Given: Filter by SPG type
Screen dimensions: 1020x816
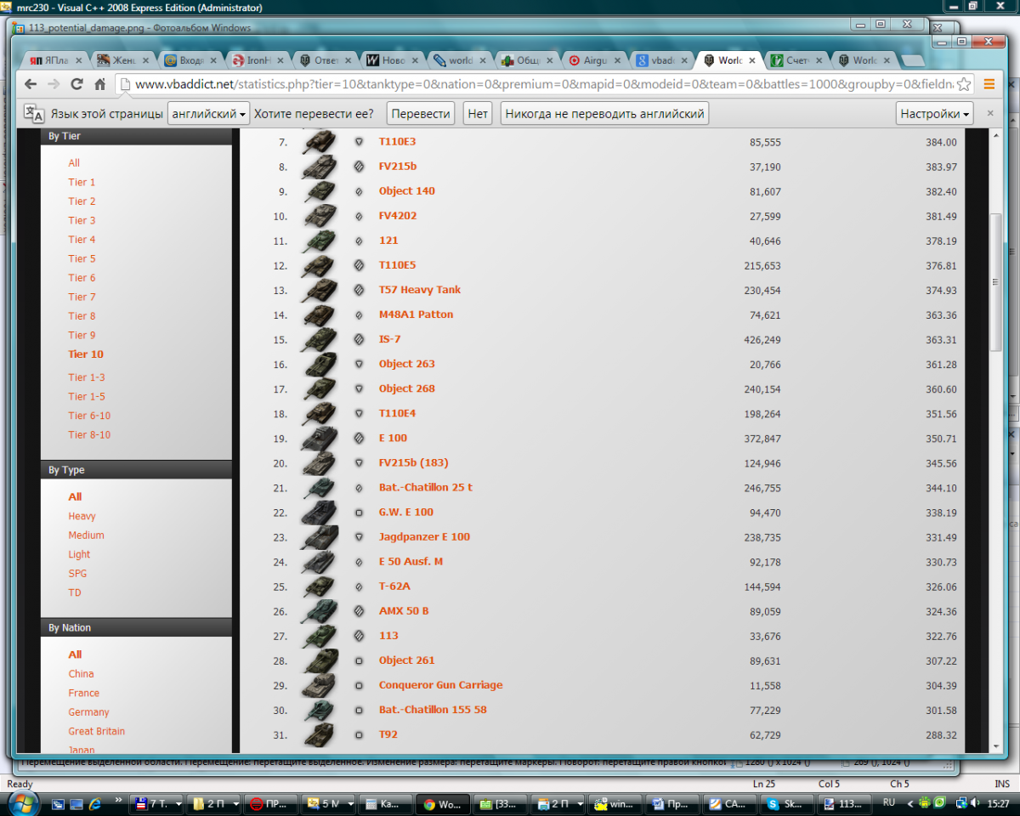Looking at the screenshot, I should pyautogui.click(x=77, y=574).
